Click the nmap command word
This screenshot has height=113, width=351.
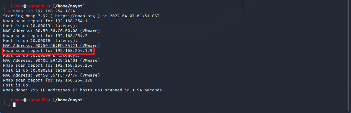point(18,11)
